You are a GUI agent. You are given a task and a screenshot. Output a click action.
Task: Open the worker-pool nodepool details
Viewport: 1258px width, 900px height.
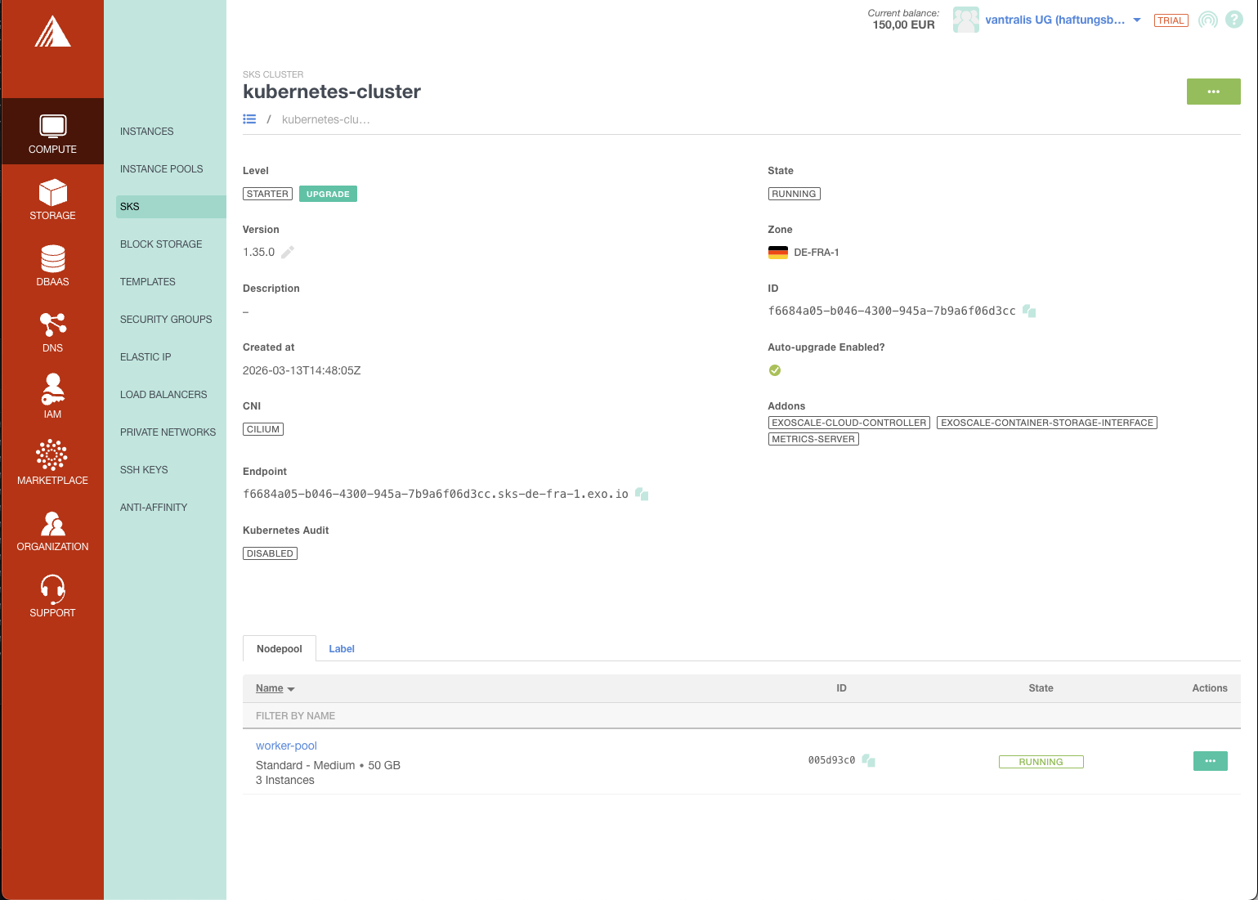tap(286, 746)
